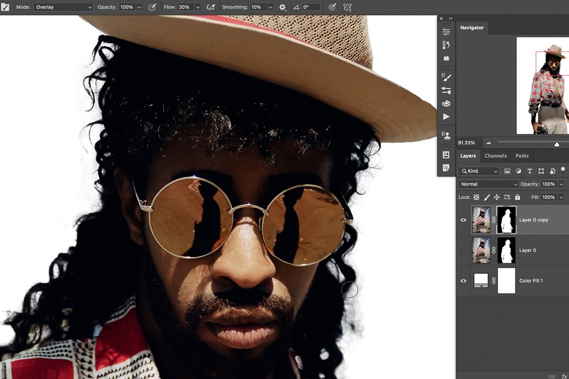Select the Layer 0 image thumbnail
The height and width of the screenshot is (379, 569).
coord(481,250)
